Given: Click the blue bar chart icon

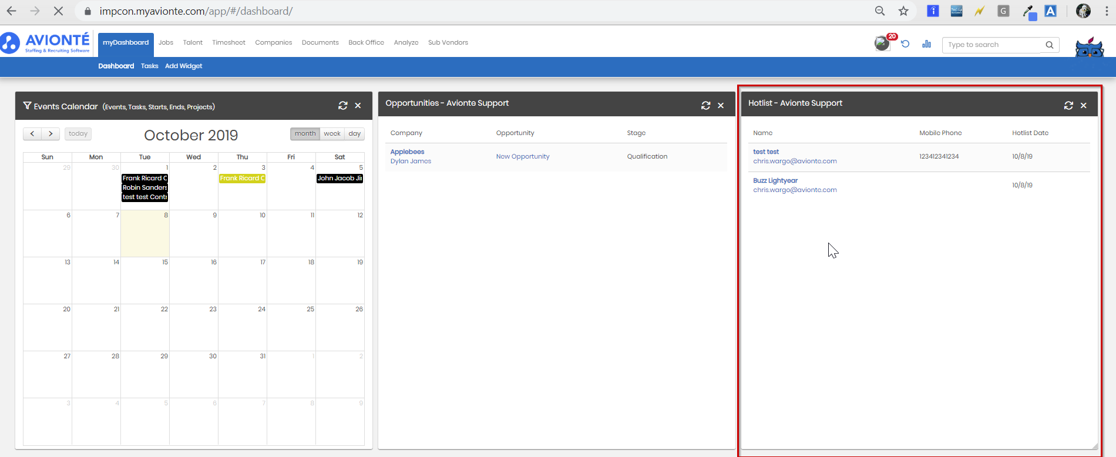Looking at the screenshot, I should [927, 44].
